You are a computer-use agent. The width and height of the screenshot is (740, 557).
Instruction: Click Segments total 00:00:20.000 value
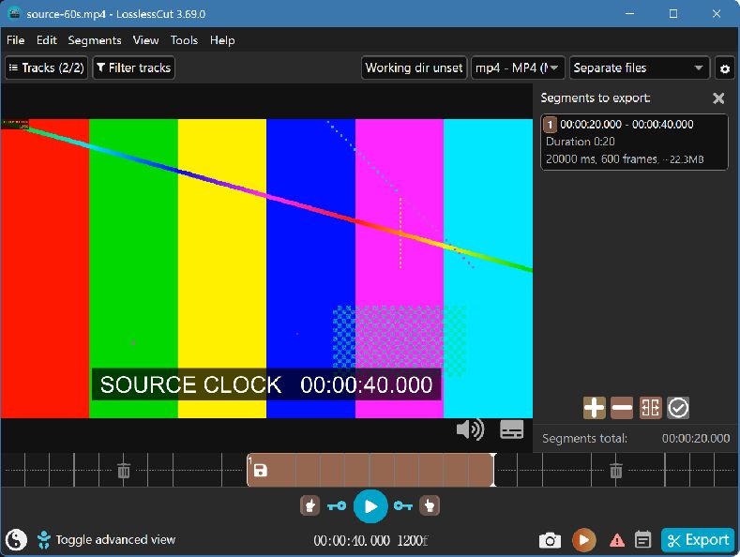pyautogui.click(x=696, y=439)
